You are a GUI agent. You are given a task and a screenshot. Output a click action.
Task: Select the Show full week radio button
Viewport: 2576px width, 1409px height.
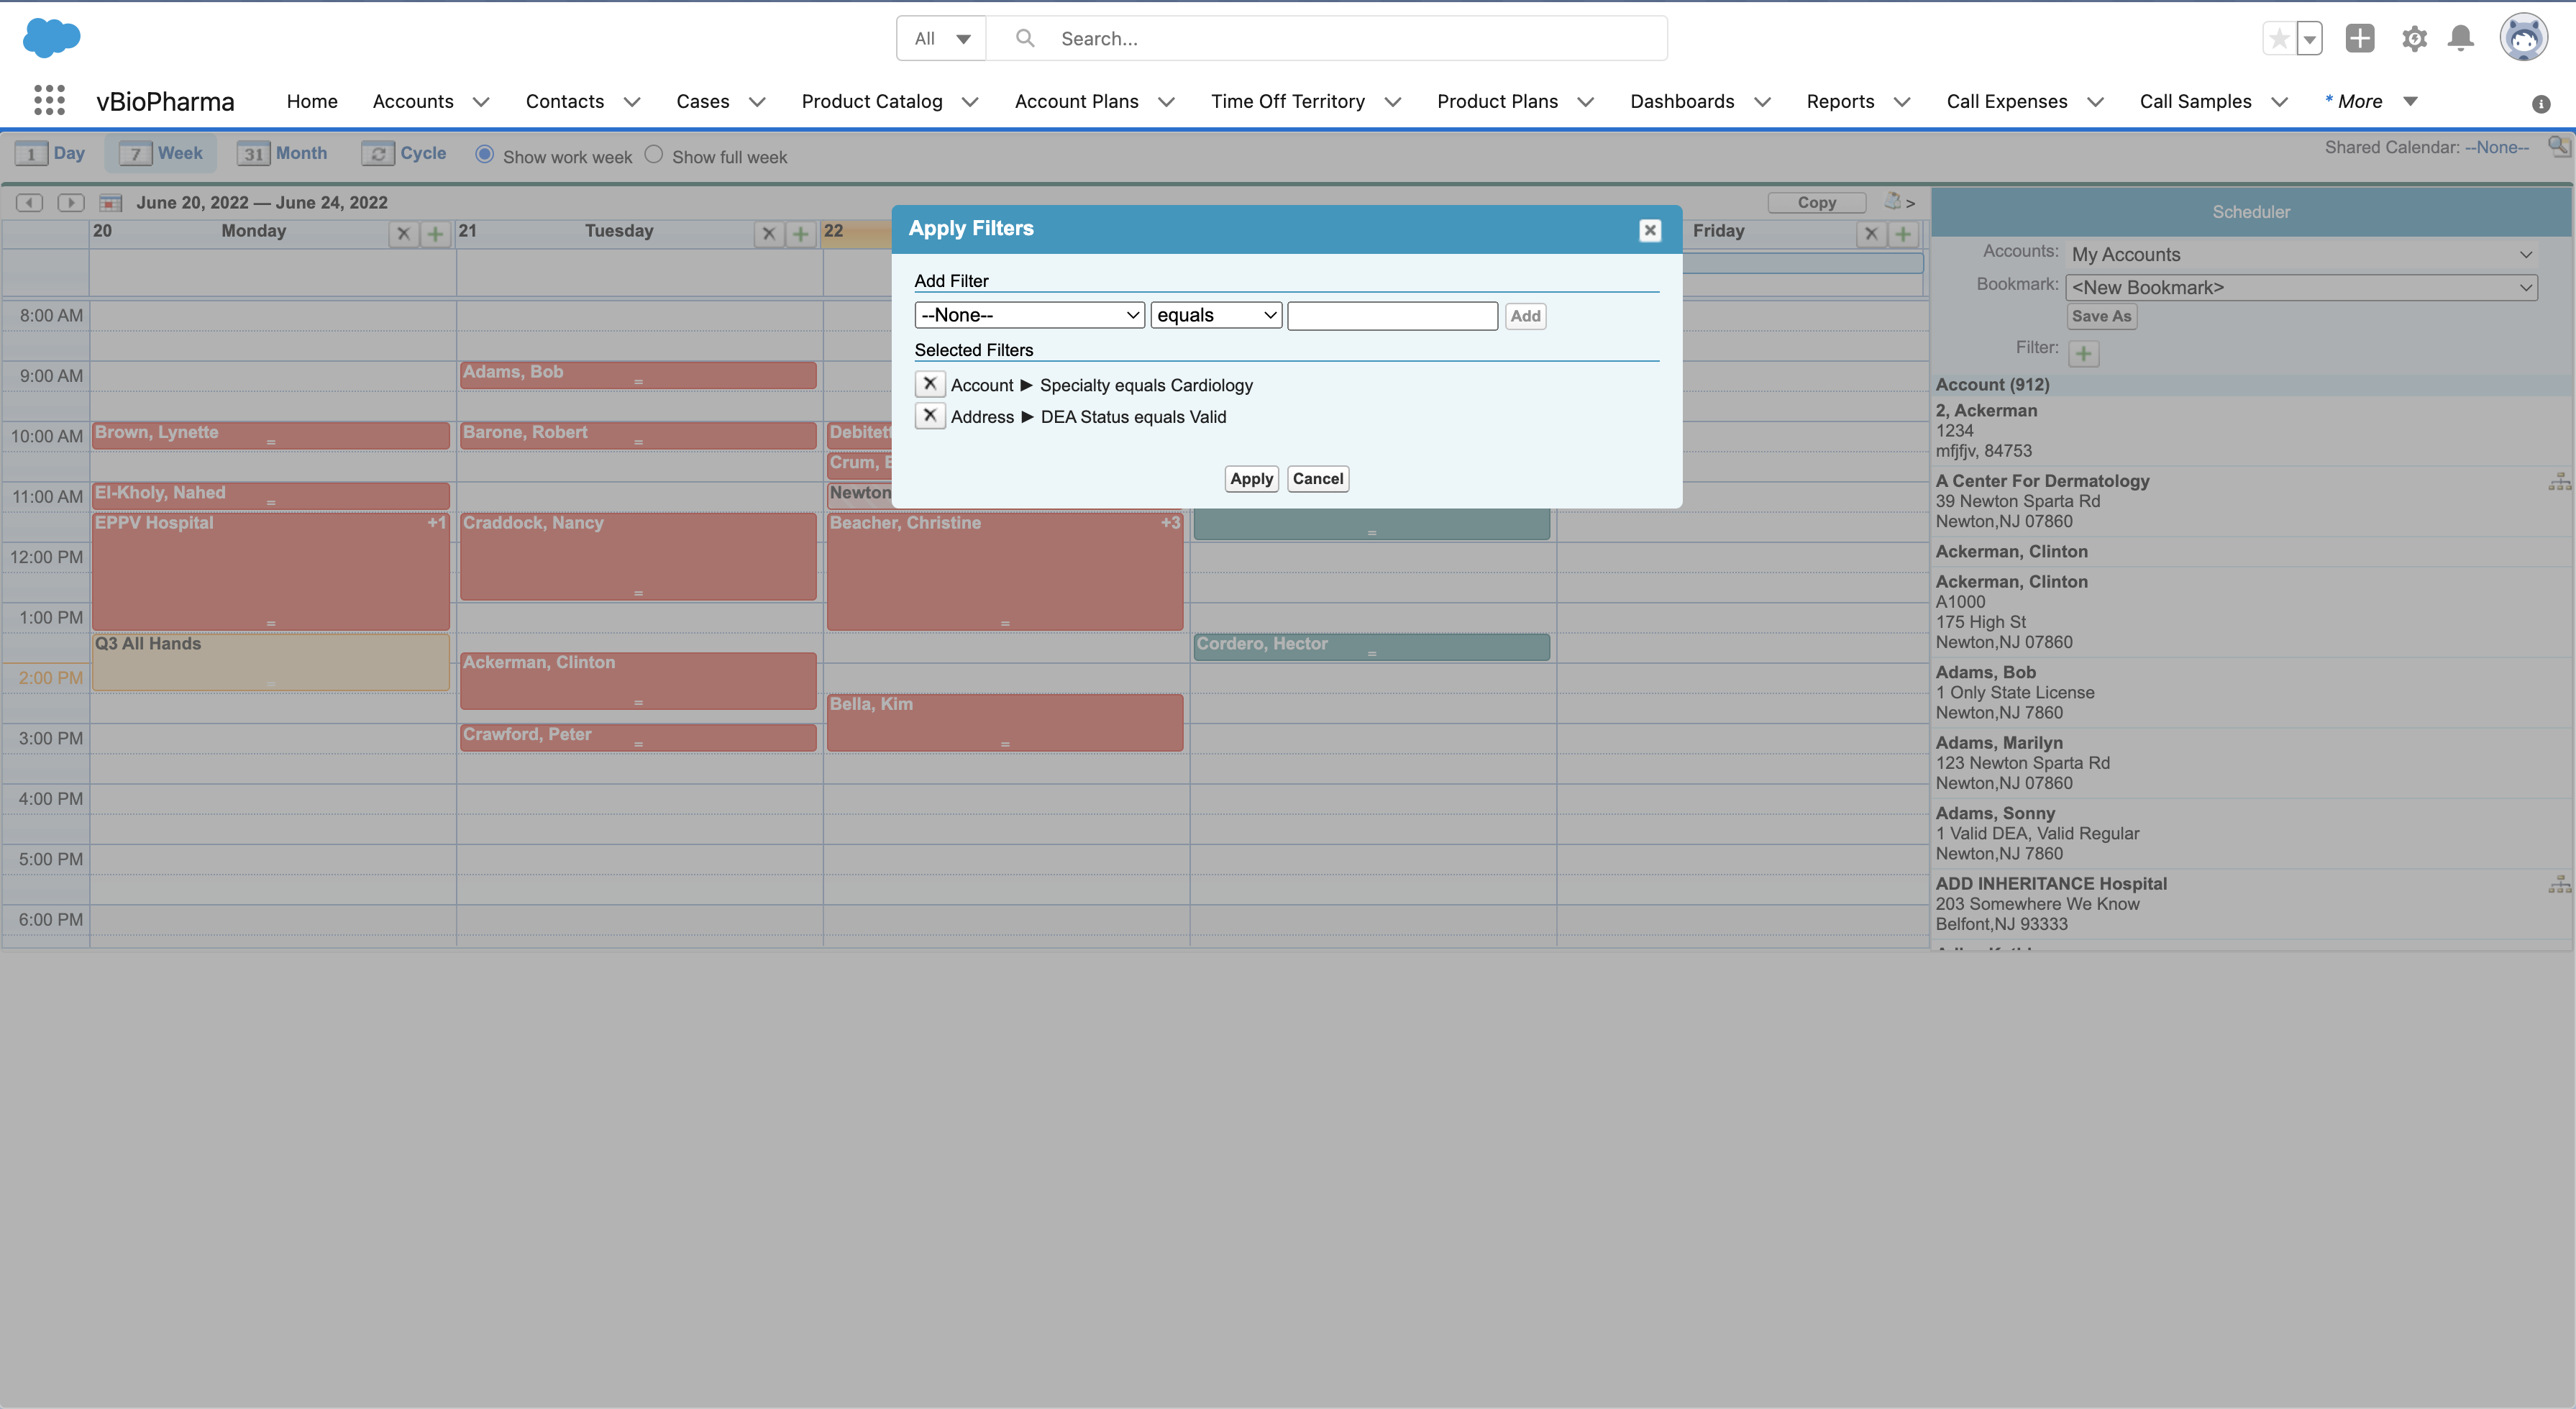click(x=654, y=155)
